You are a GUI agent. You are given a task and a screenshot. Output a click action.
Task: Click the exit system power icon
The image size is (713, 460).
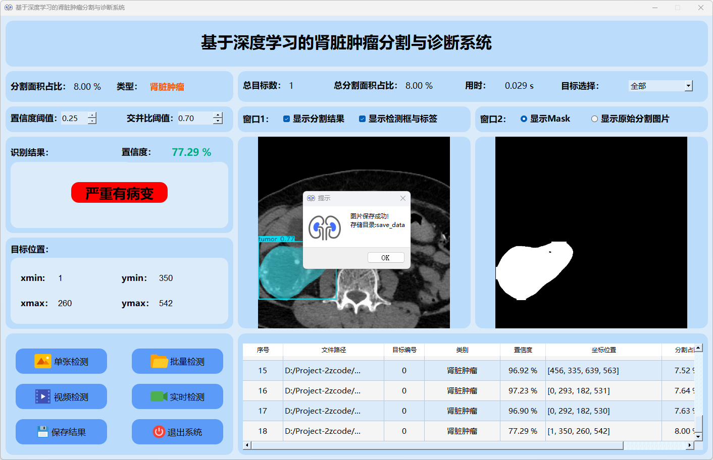[x=159, y=432]
